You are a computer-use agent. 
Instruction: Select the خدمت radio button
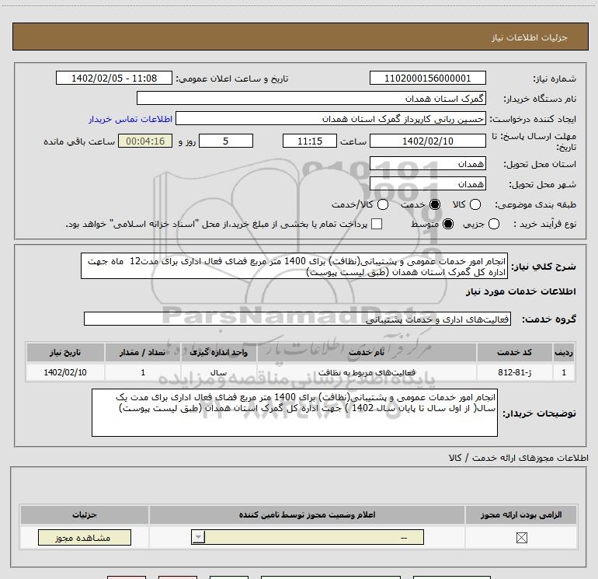click(x=435, y=204)
